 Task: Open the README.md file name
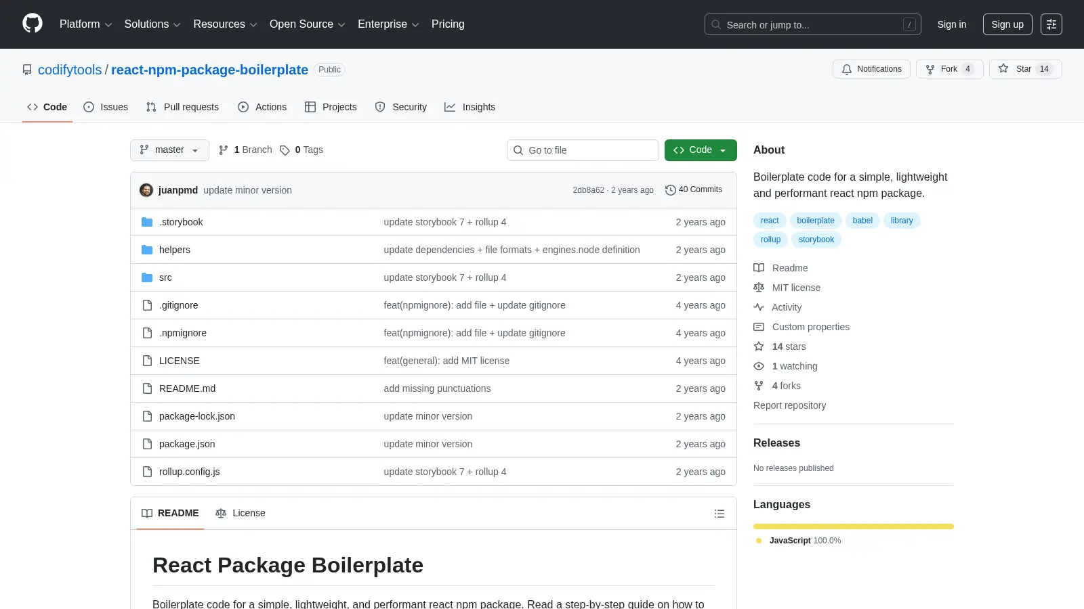click(x=187, y=388)
